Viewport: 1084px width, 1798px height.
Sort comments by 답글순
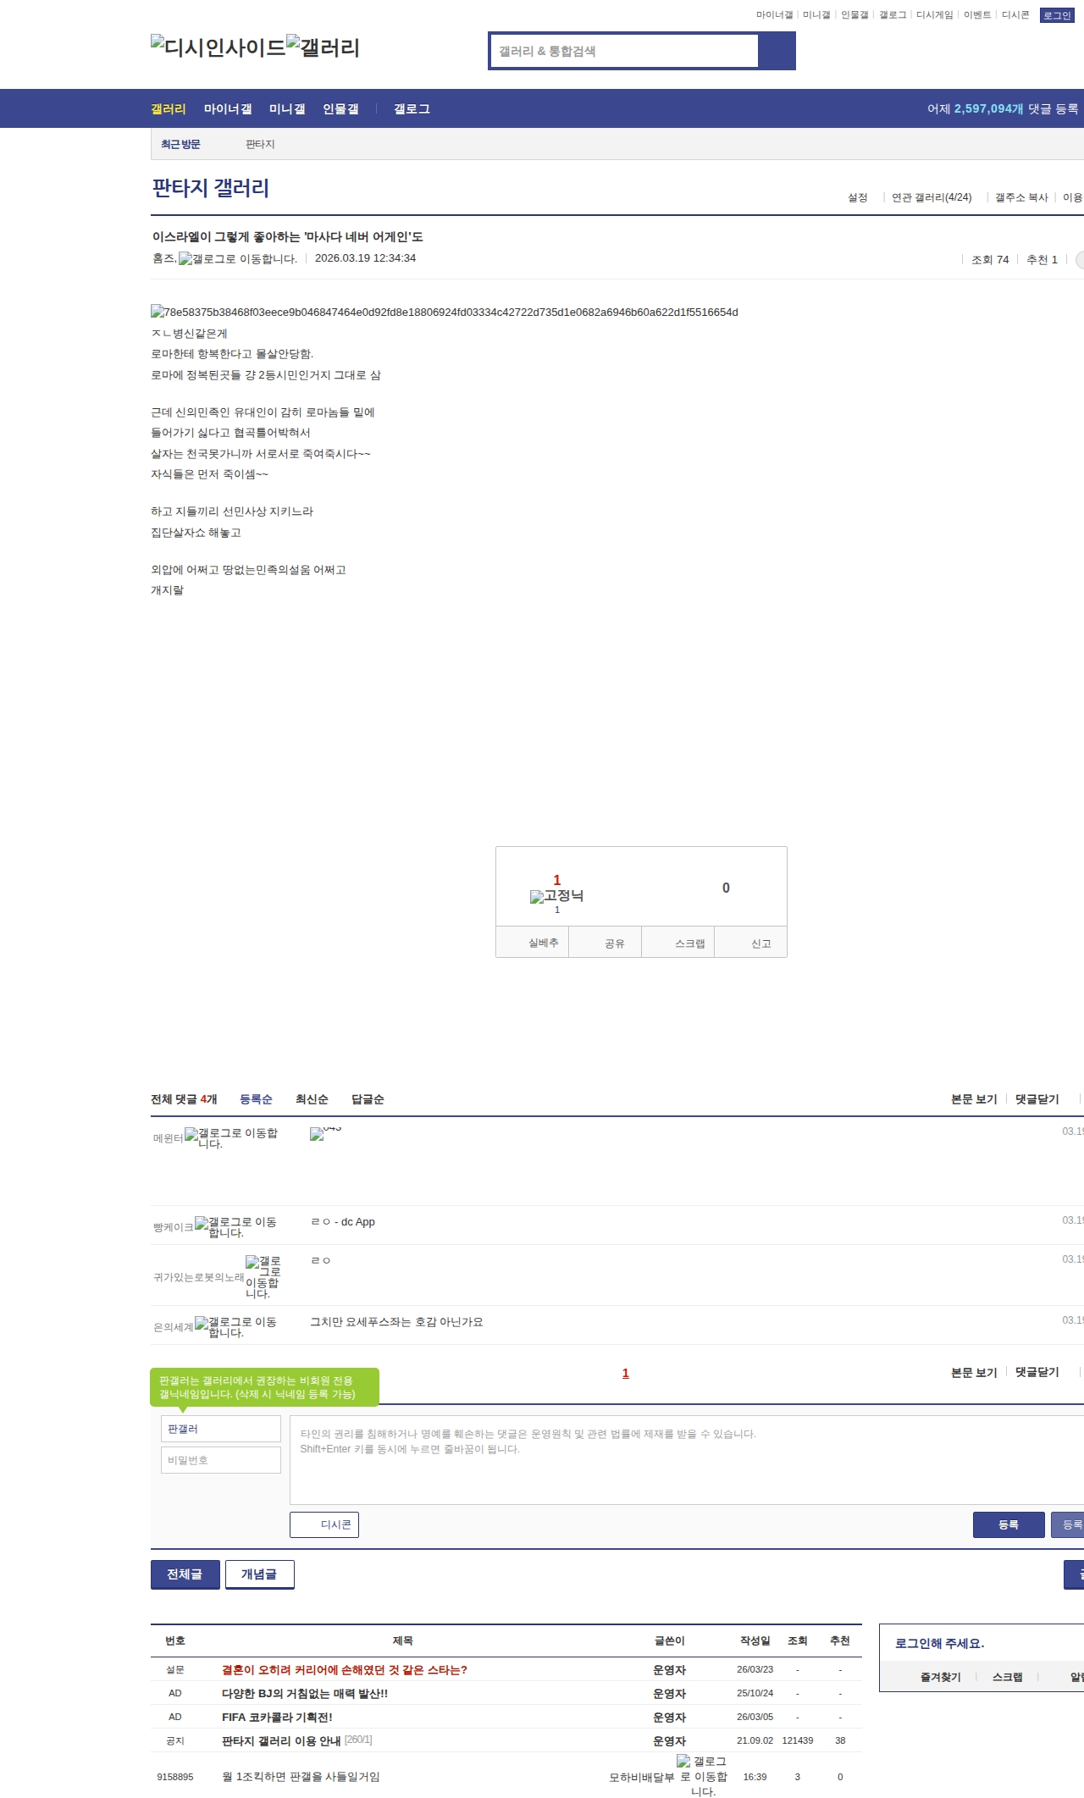point(368,1098)
